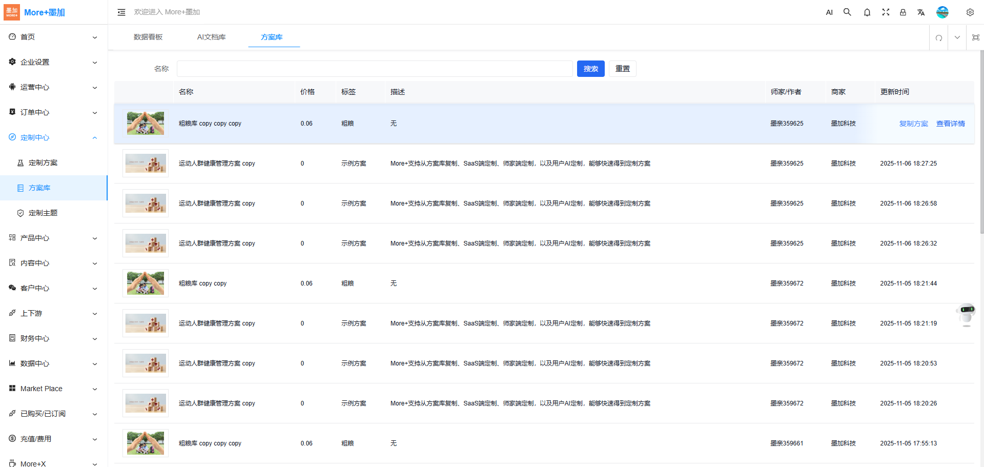Open the tab options dropdown chevron

[957, 37]
